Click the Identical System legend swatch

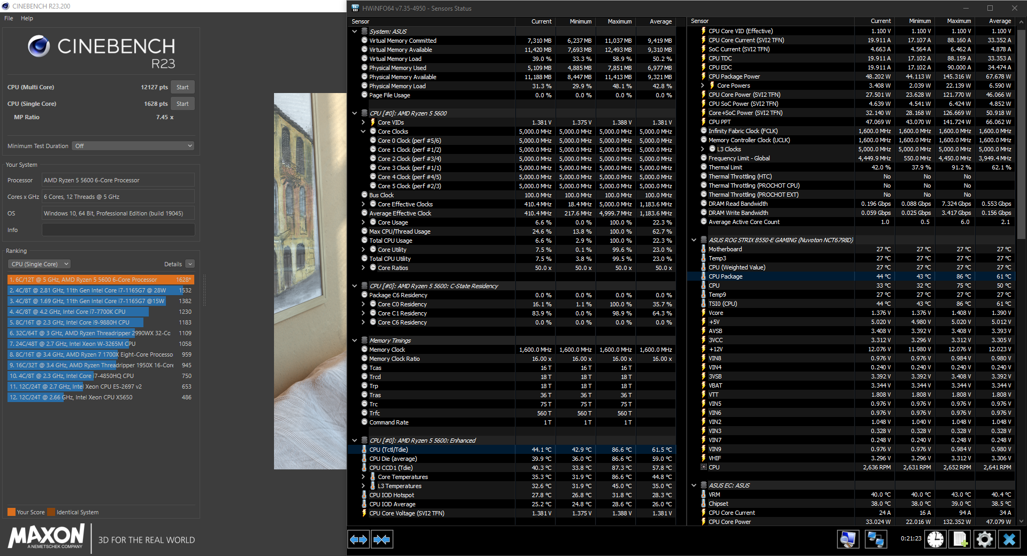[51, 512]
